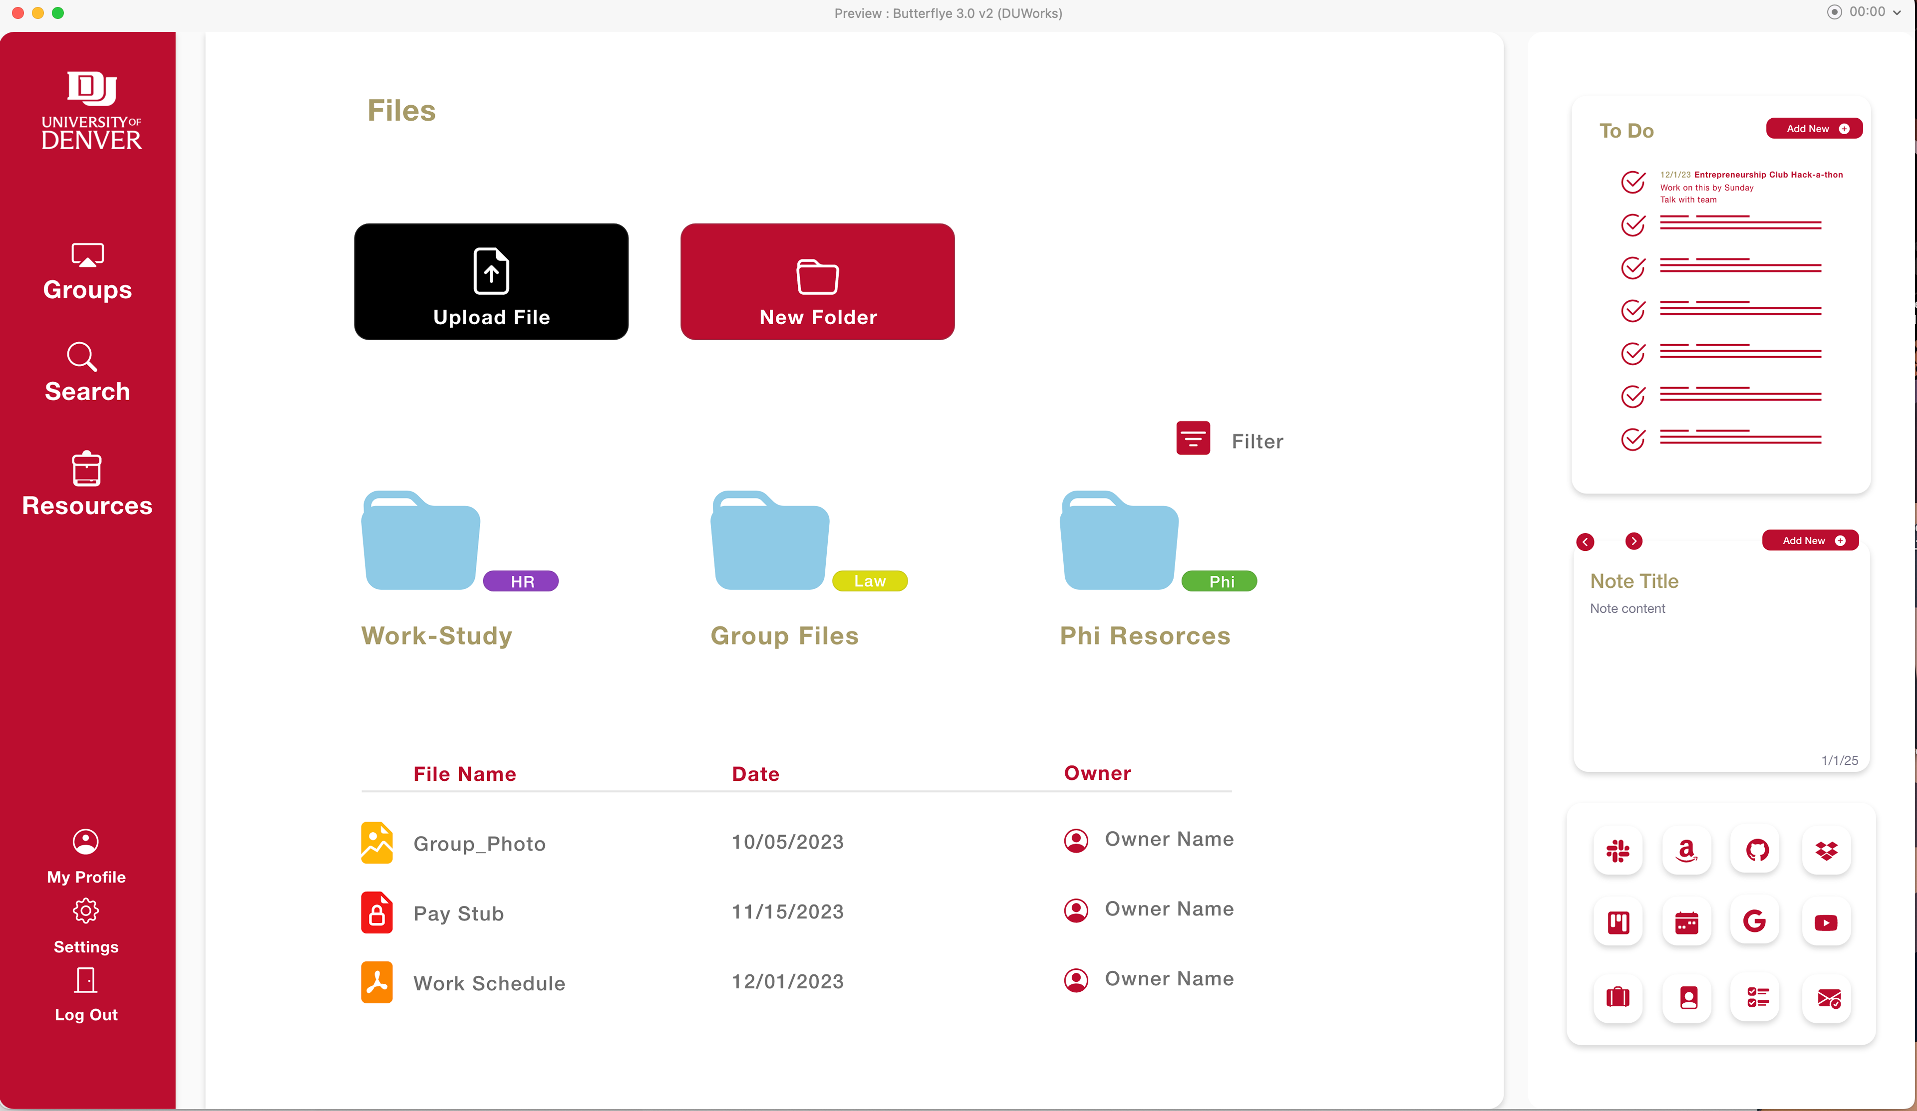Click the Group_Photo file name
This screenshot has height=1111, width=1917.
pos(479,844)
